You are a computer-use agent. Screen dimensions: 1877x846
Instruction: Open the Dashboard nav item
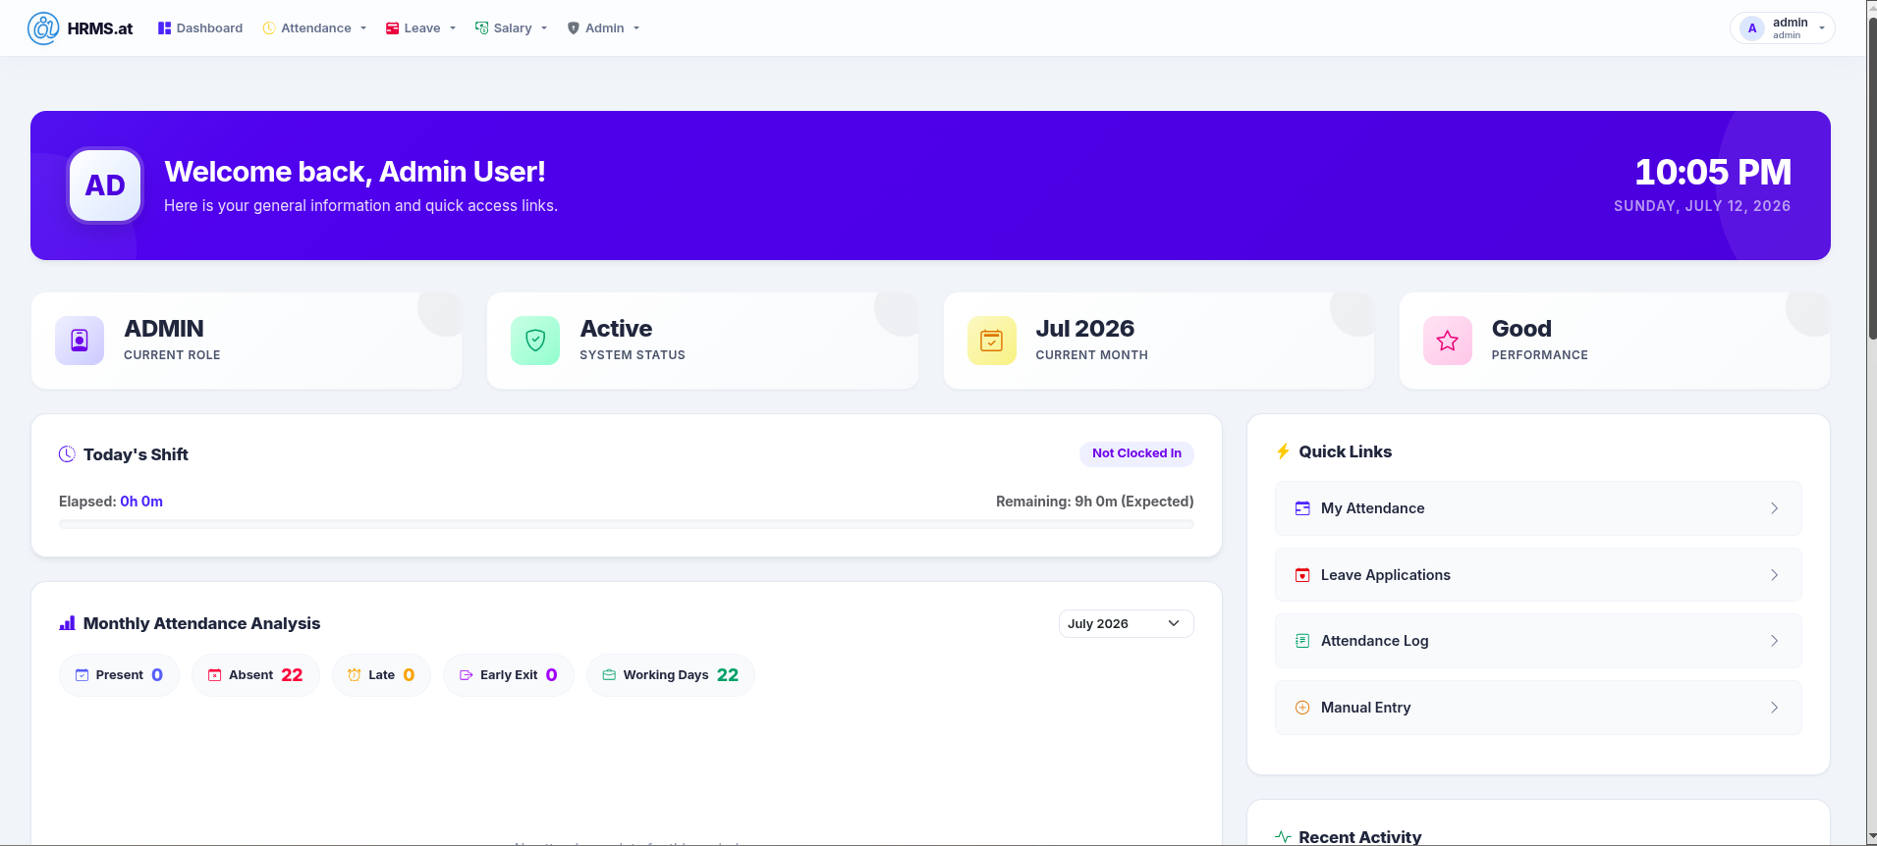[200, 28]
